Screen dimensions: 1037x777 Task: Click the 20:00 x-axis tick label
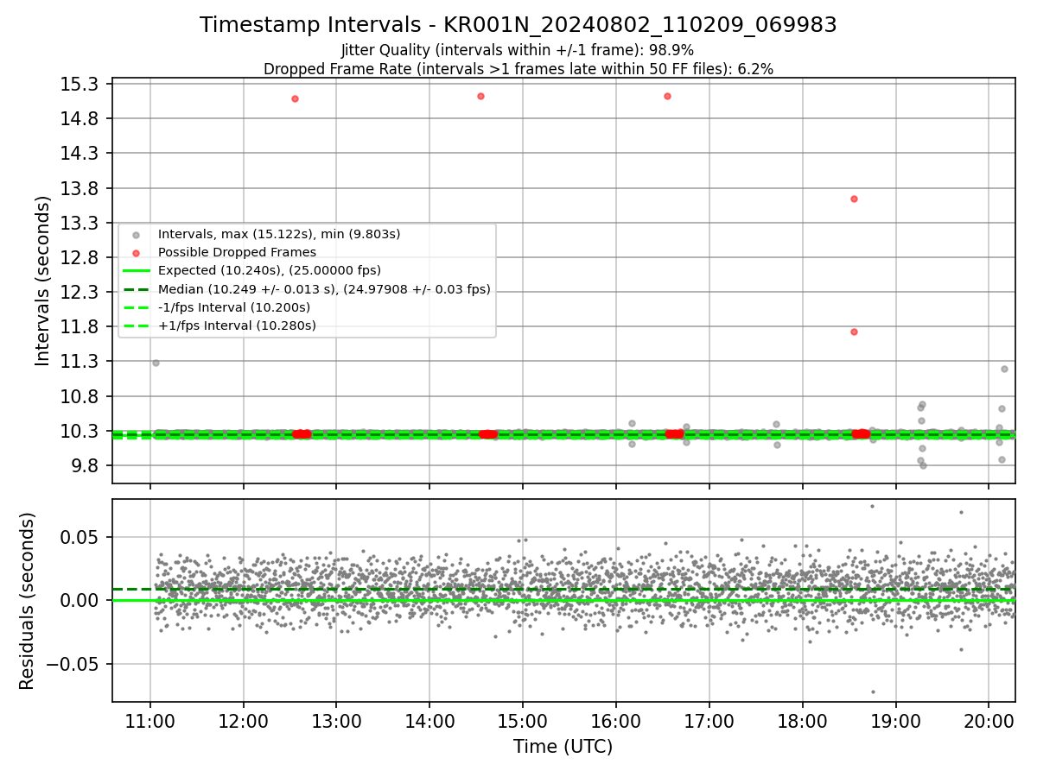pos(989,720)
